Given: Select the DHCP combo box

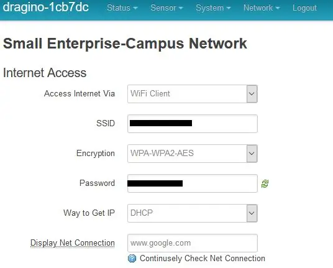Looking at the screenshot, I should [x=193, y=213].
